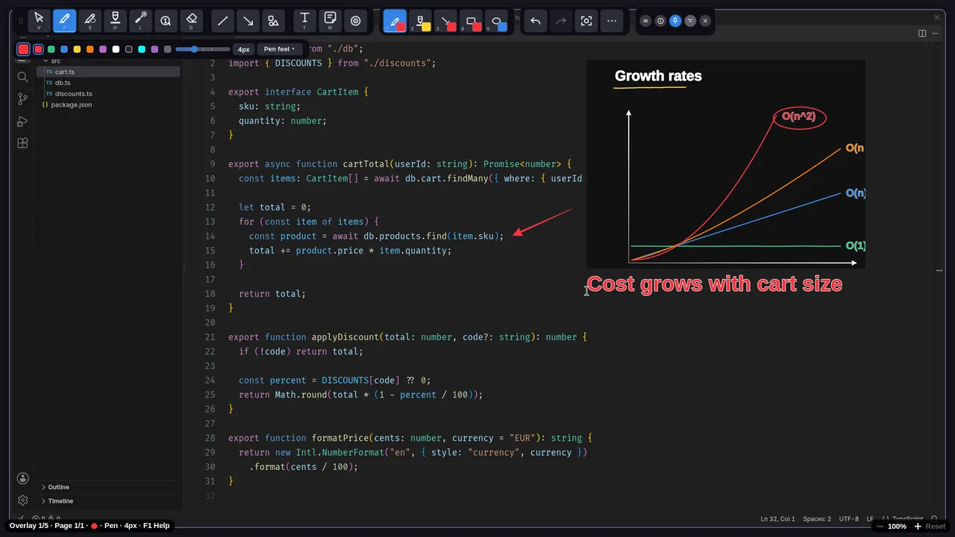Select preset 2 yellow highlighter

(420, 21)
